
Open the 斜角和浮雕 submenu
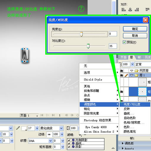[99, 91]
